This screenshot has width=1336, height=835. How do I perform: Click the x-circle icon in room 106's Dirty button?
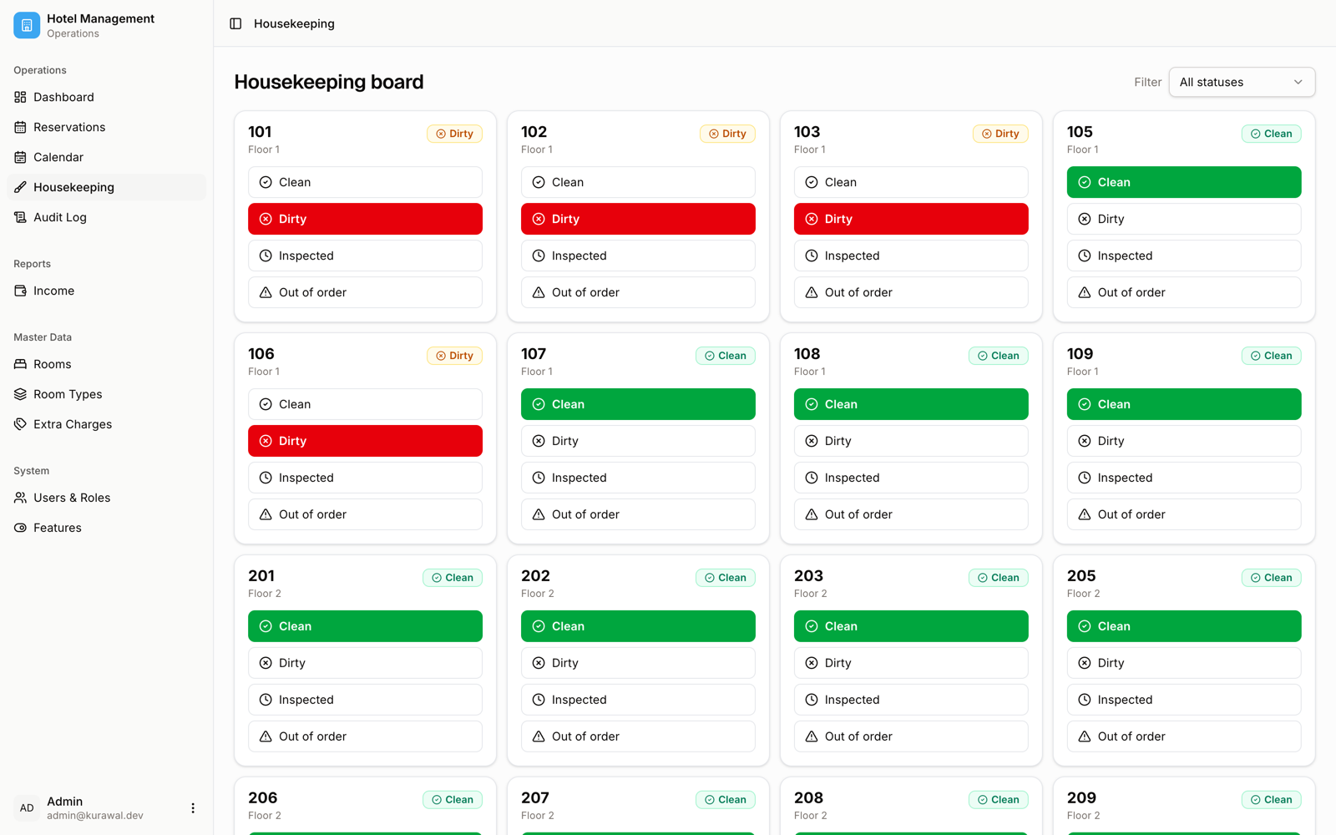click(x=266, y=441)
